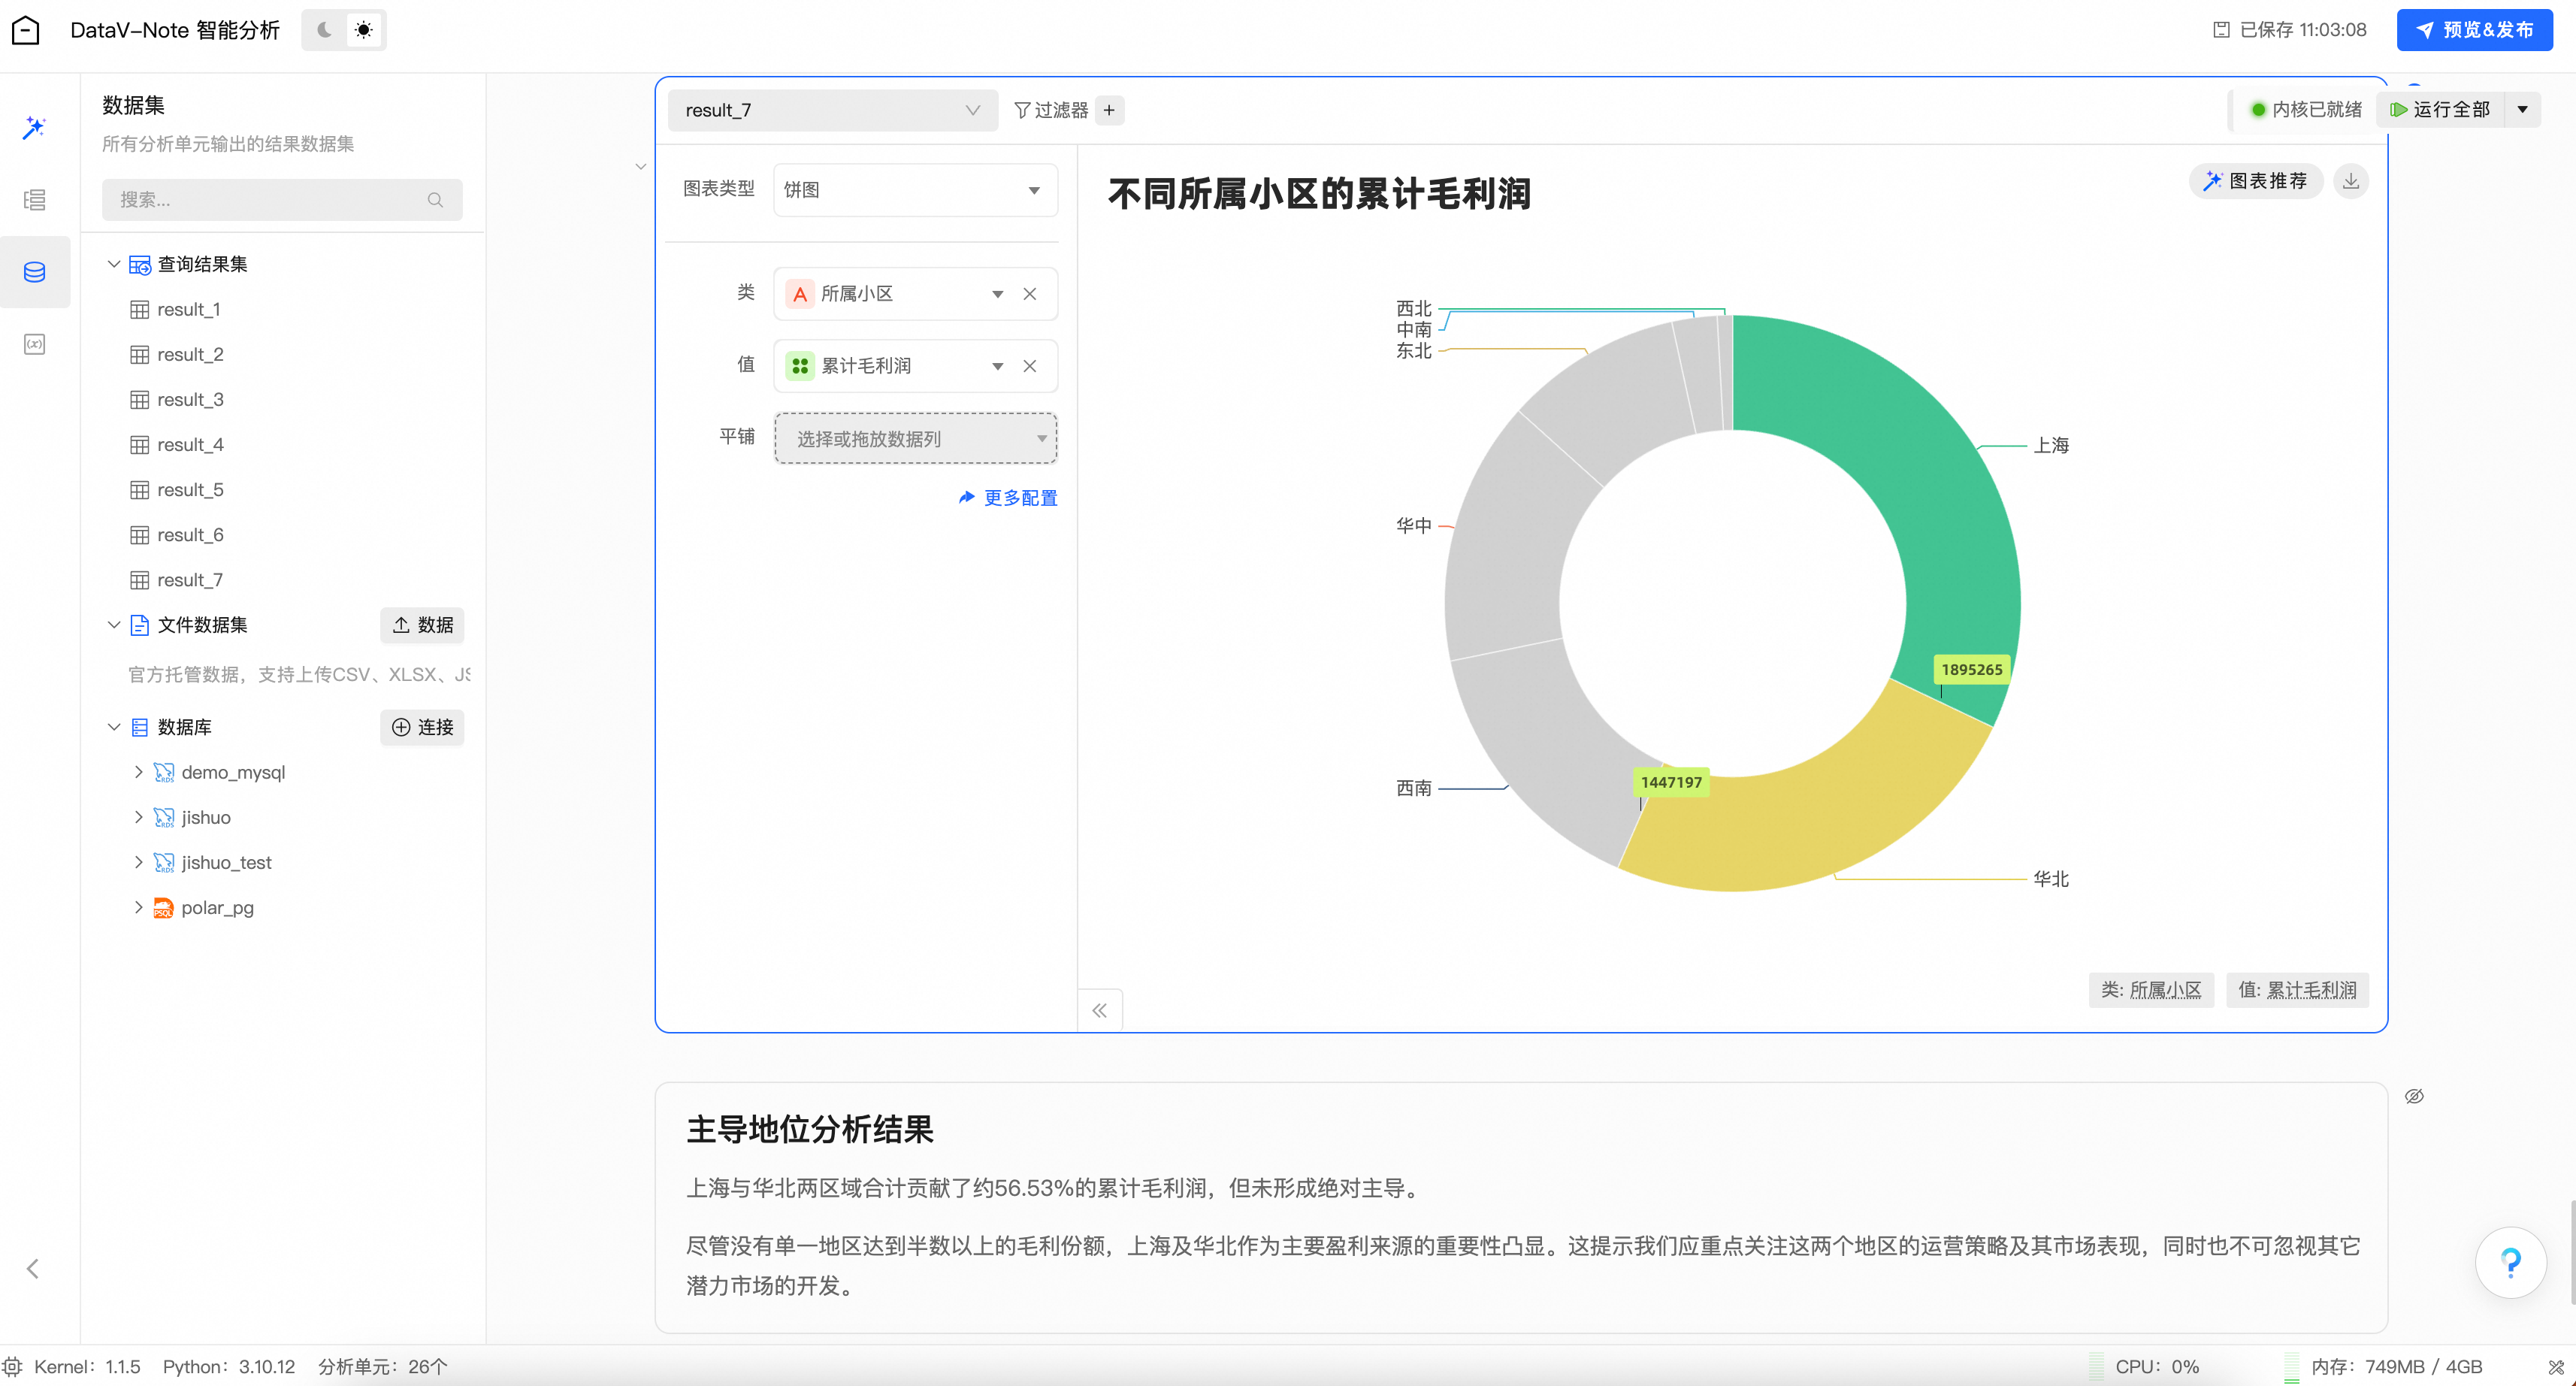
Task: Toggle visibility of analysis result cell
Action: [x=2414, y=1096]
